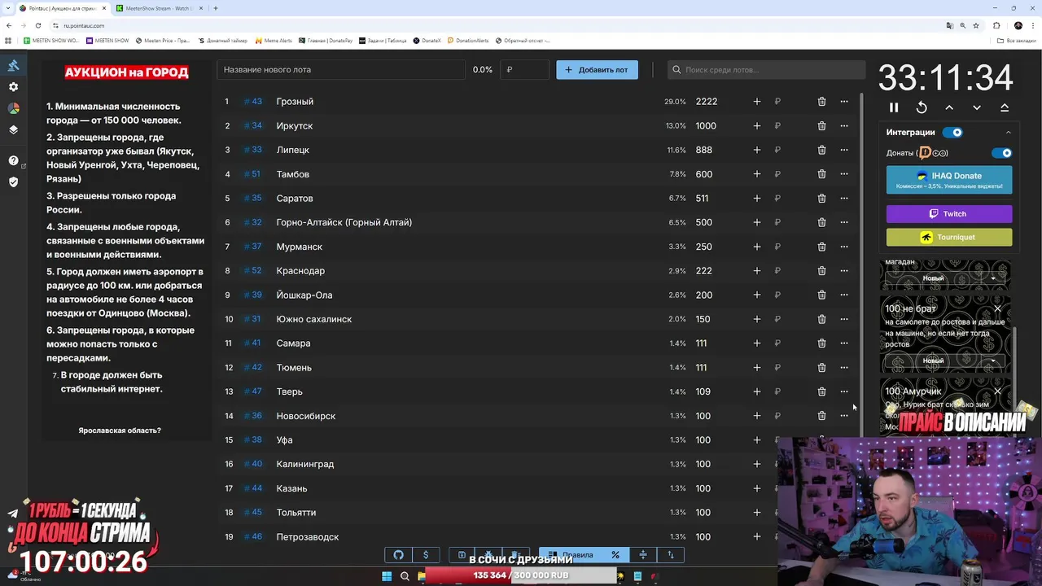The width and height of the screenshot is (1042, 586).
Task: Click the double-up timer arrow icon
Action: [x=1005, y=107]
